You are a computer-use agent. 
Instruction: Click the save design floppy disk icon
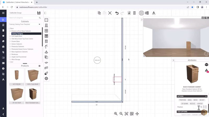(39, 13)
